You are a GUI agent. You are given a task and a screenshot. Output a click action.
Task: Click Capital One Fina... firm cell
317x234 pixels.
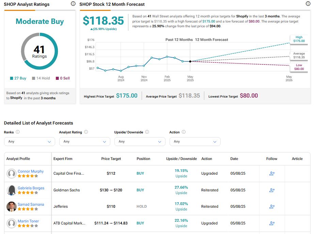pos(69,173)
